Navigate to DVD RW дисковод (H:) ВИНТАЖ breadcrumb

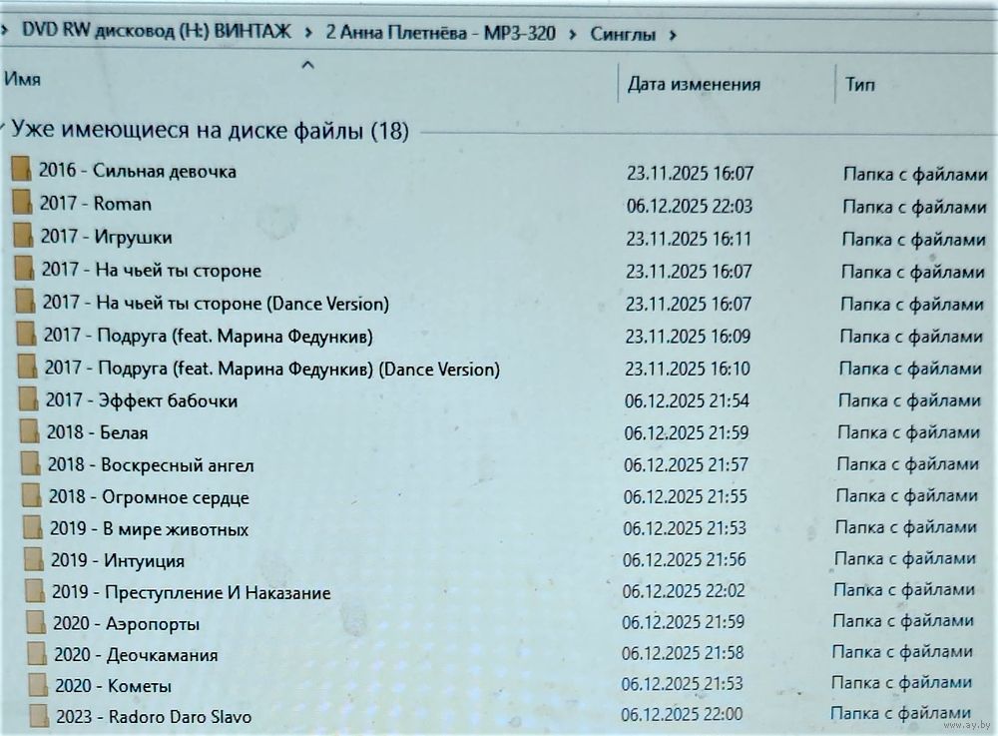click(x=157, y=31)
